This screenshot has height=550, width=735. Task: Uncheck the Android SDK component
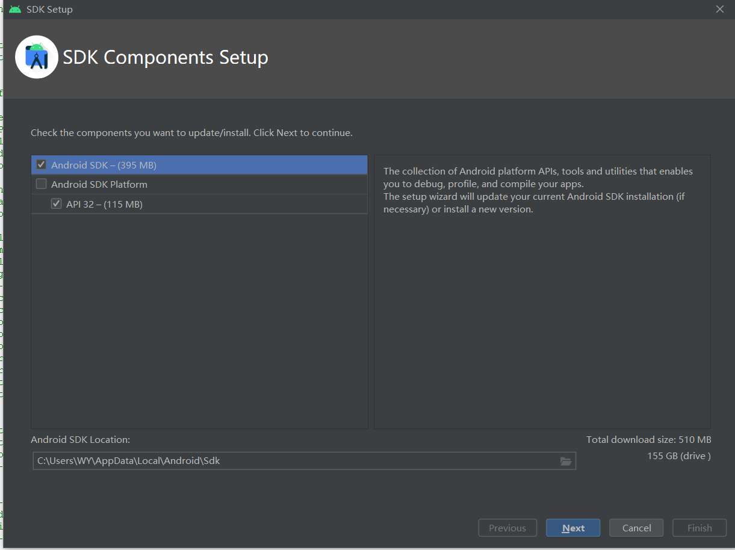(41, 164)
